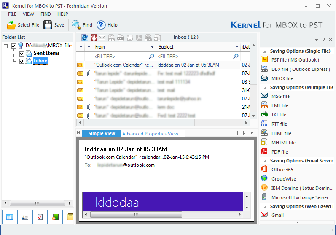Click the Subject filter search magnifier

pyautogui.click(x=236, y=57)
